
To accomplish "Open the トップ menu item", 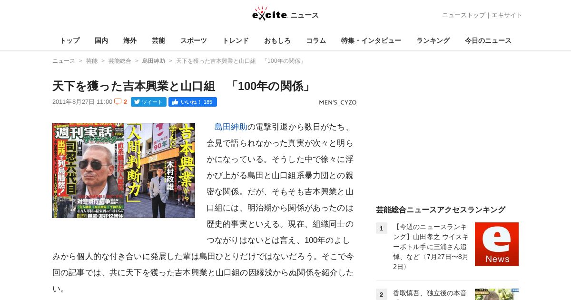I will pos(69,40).
